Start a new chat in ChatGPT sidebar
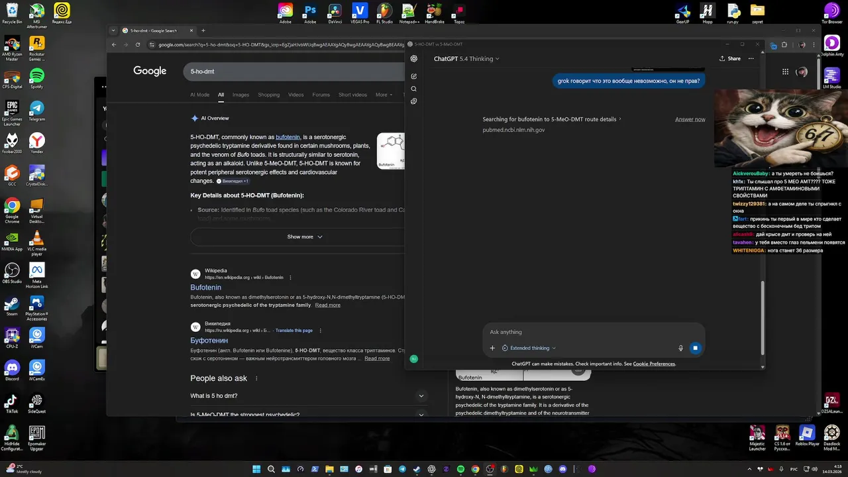 point(414,76)
